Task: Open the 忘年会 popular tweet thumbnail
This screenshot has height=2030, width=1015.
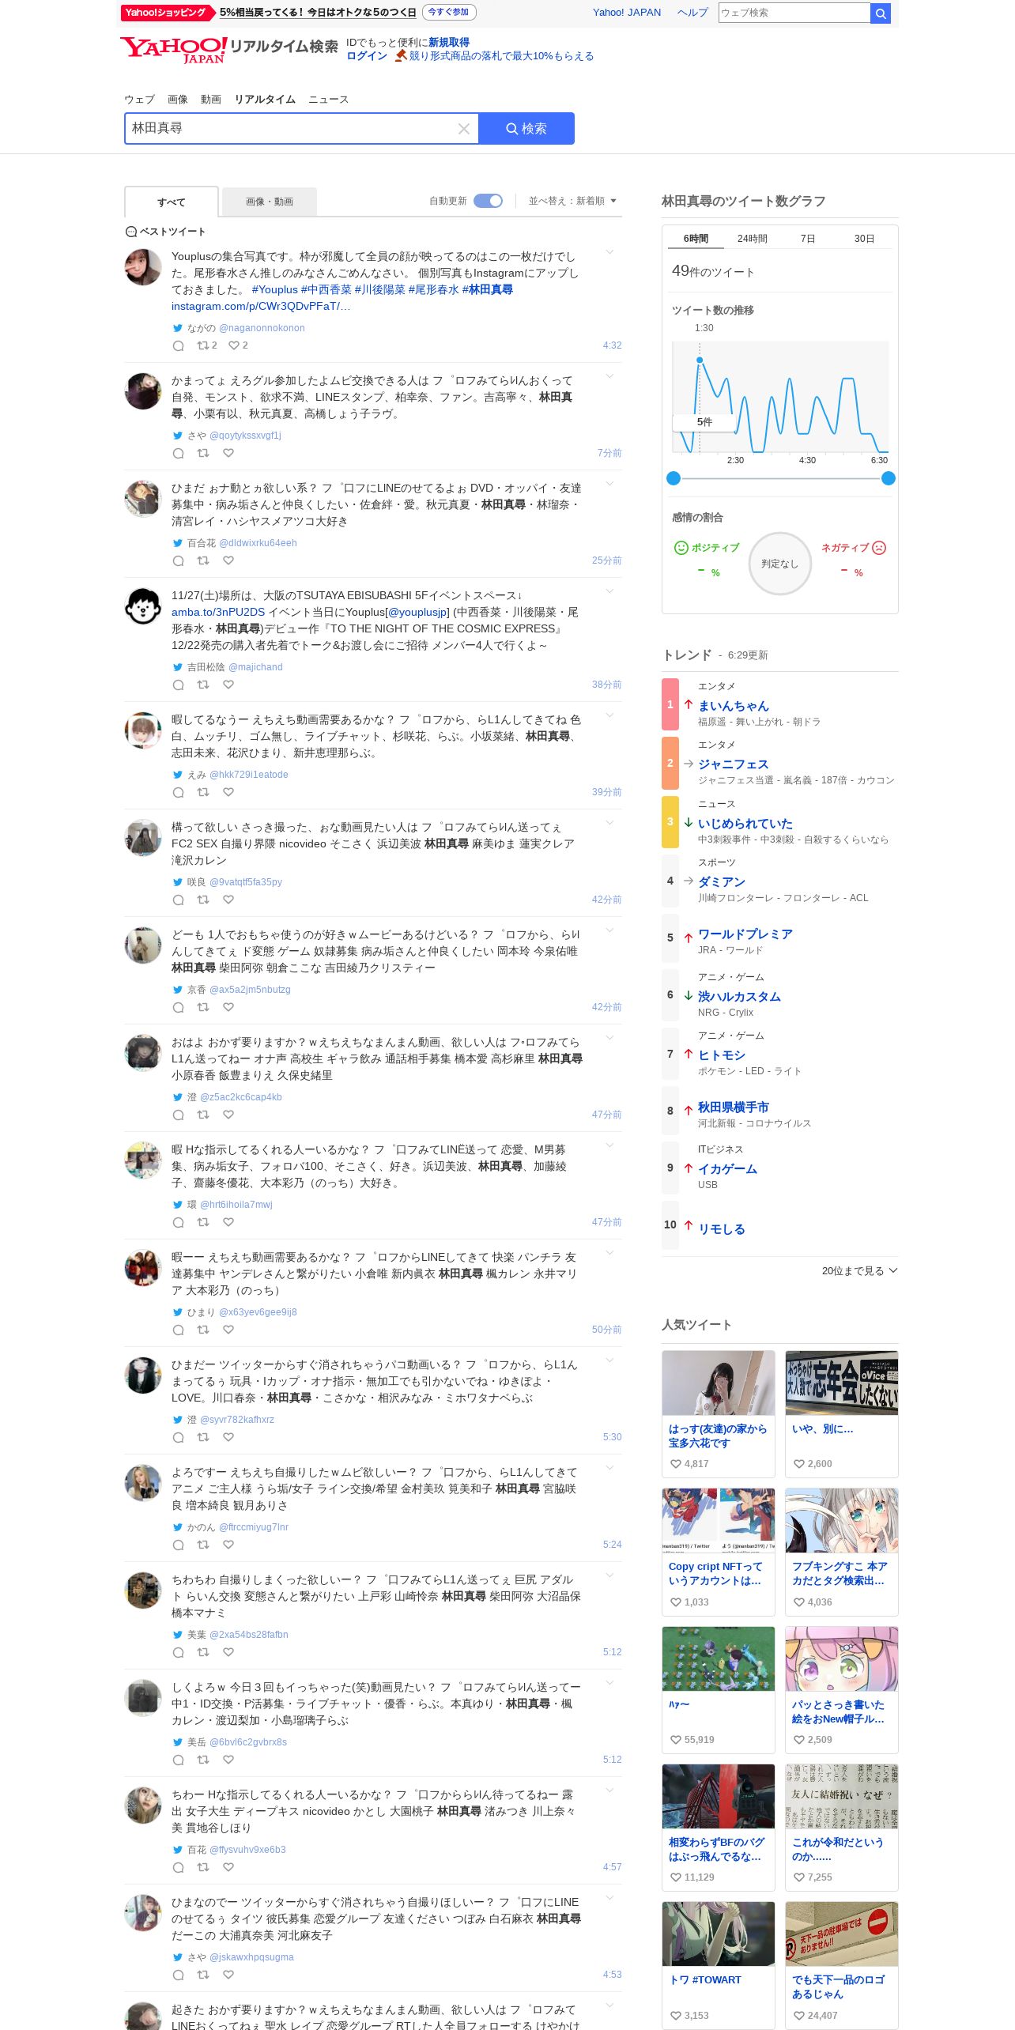Action: [841, 1383]
